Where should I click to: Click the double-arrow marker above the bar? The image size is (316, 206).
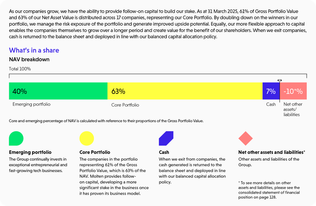point(279,80)
